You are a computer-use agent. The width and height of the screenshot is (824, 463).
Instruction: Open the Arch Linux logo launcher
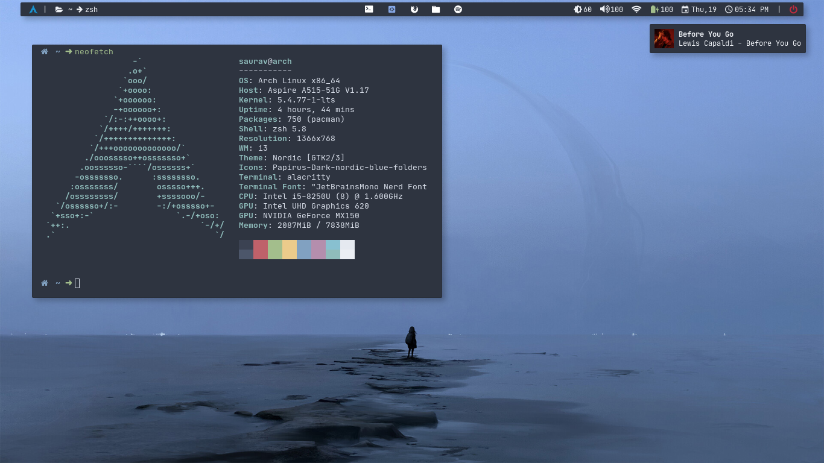[x=33, y=10]
